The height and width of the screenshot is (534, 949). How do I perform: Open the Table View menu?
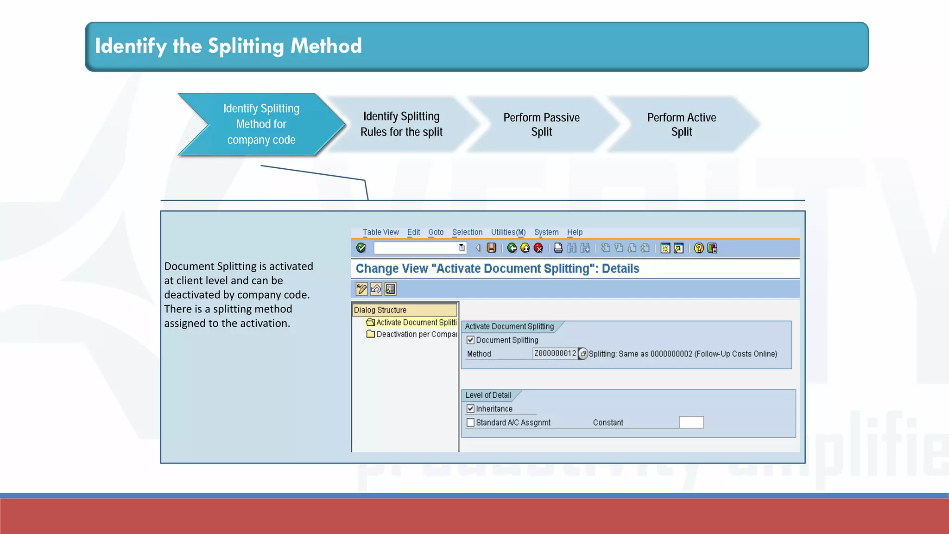tap(380, 232)
